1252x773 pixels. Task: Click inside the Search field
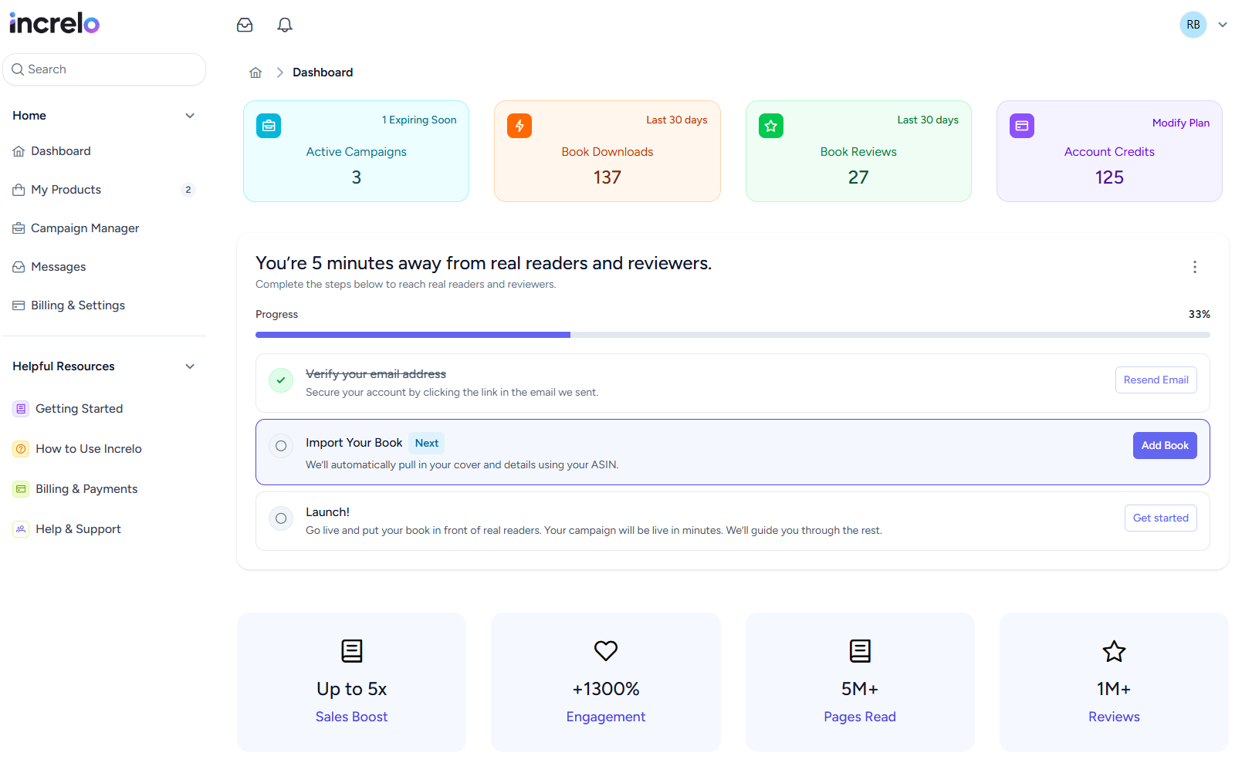(x=104, y=69)
